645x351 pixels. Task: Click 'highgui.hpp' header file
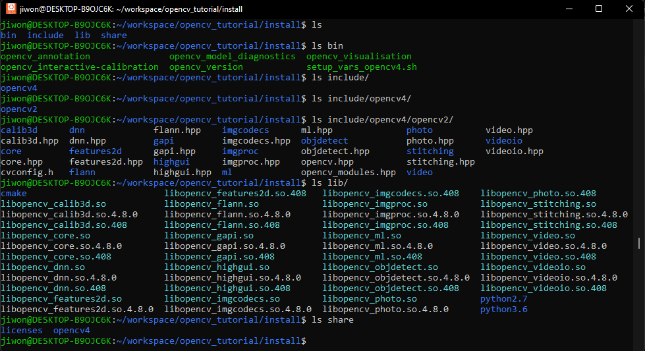182,173
